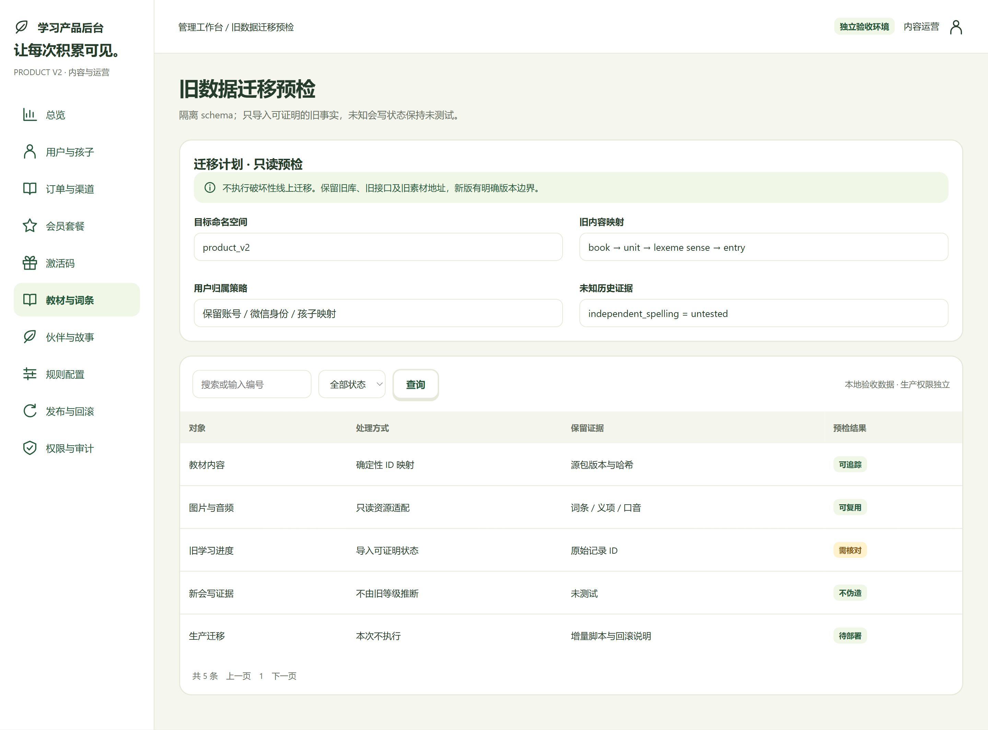Viewport: 988px width, 730px height.
Task: Click the 不伪造 status tag
Action: (x=850, y=592)
